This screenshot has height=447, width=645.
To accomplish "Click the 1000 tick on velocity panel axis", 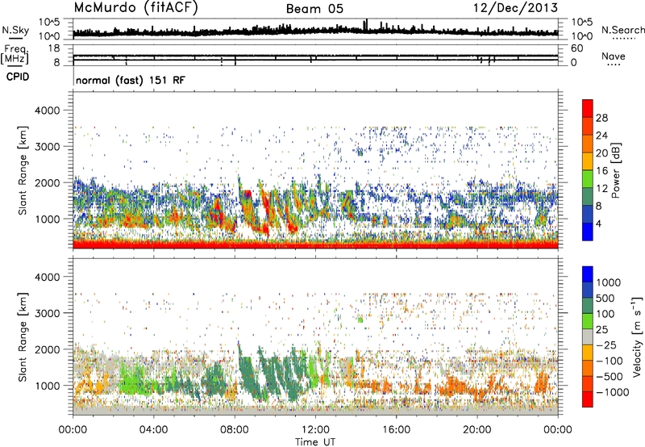I will click(47, 386).
